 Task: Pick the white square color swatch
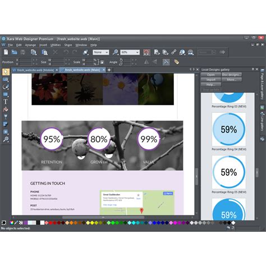tap(42, 223)
